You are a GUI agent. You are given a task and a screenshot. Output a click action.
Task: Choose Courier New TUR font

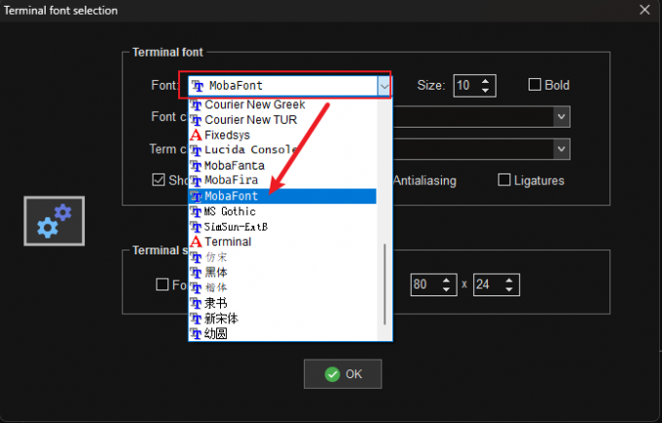click(282, 120)
